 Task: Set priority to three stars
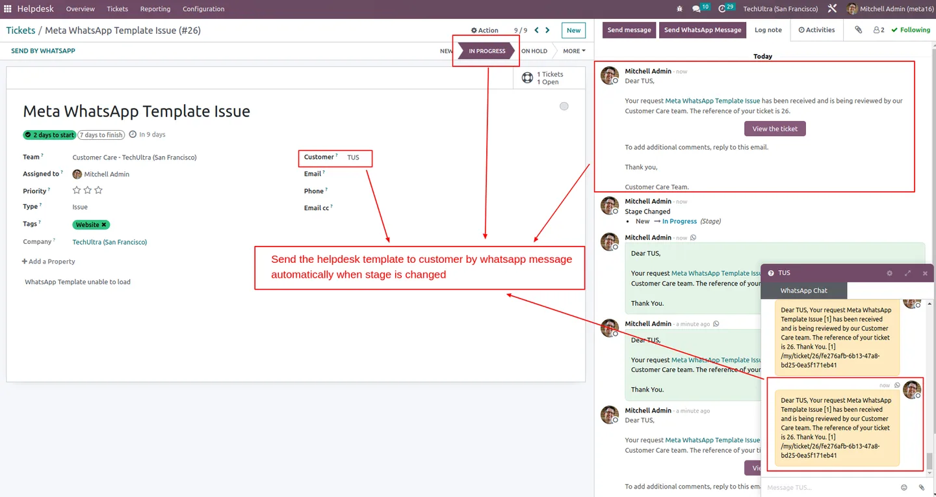coord(99,191)
